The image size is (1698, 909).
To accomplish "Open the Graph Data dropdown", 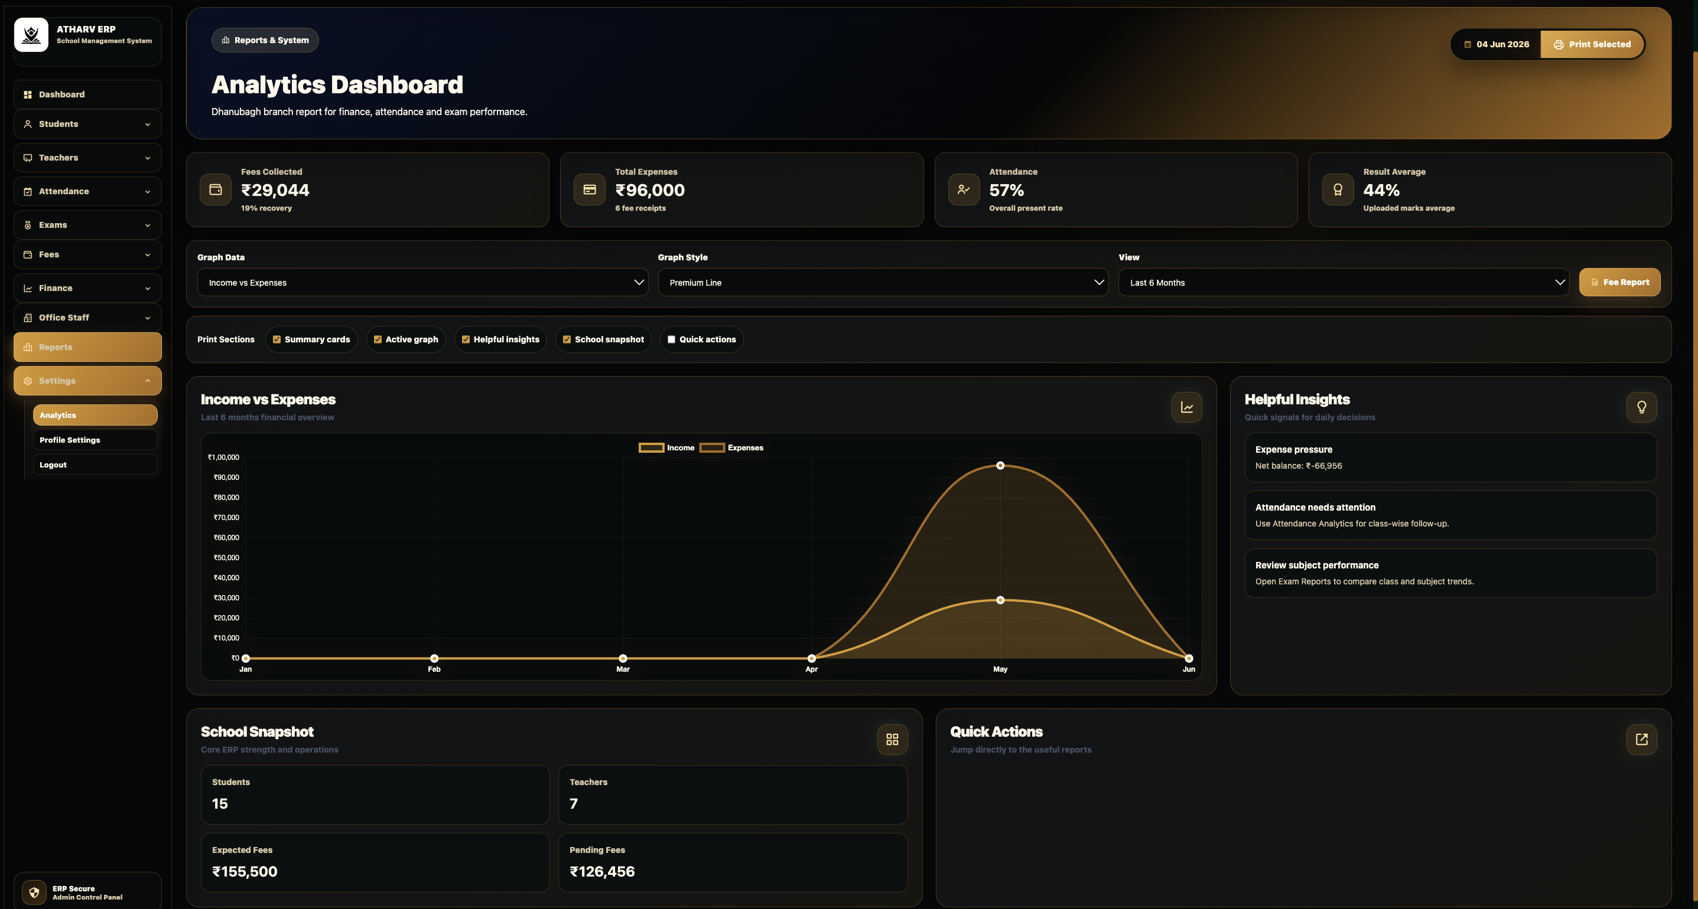I will click(422, 283).
